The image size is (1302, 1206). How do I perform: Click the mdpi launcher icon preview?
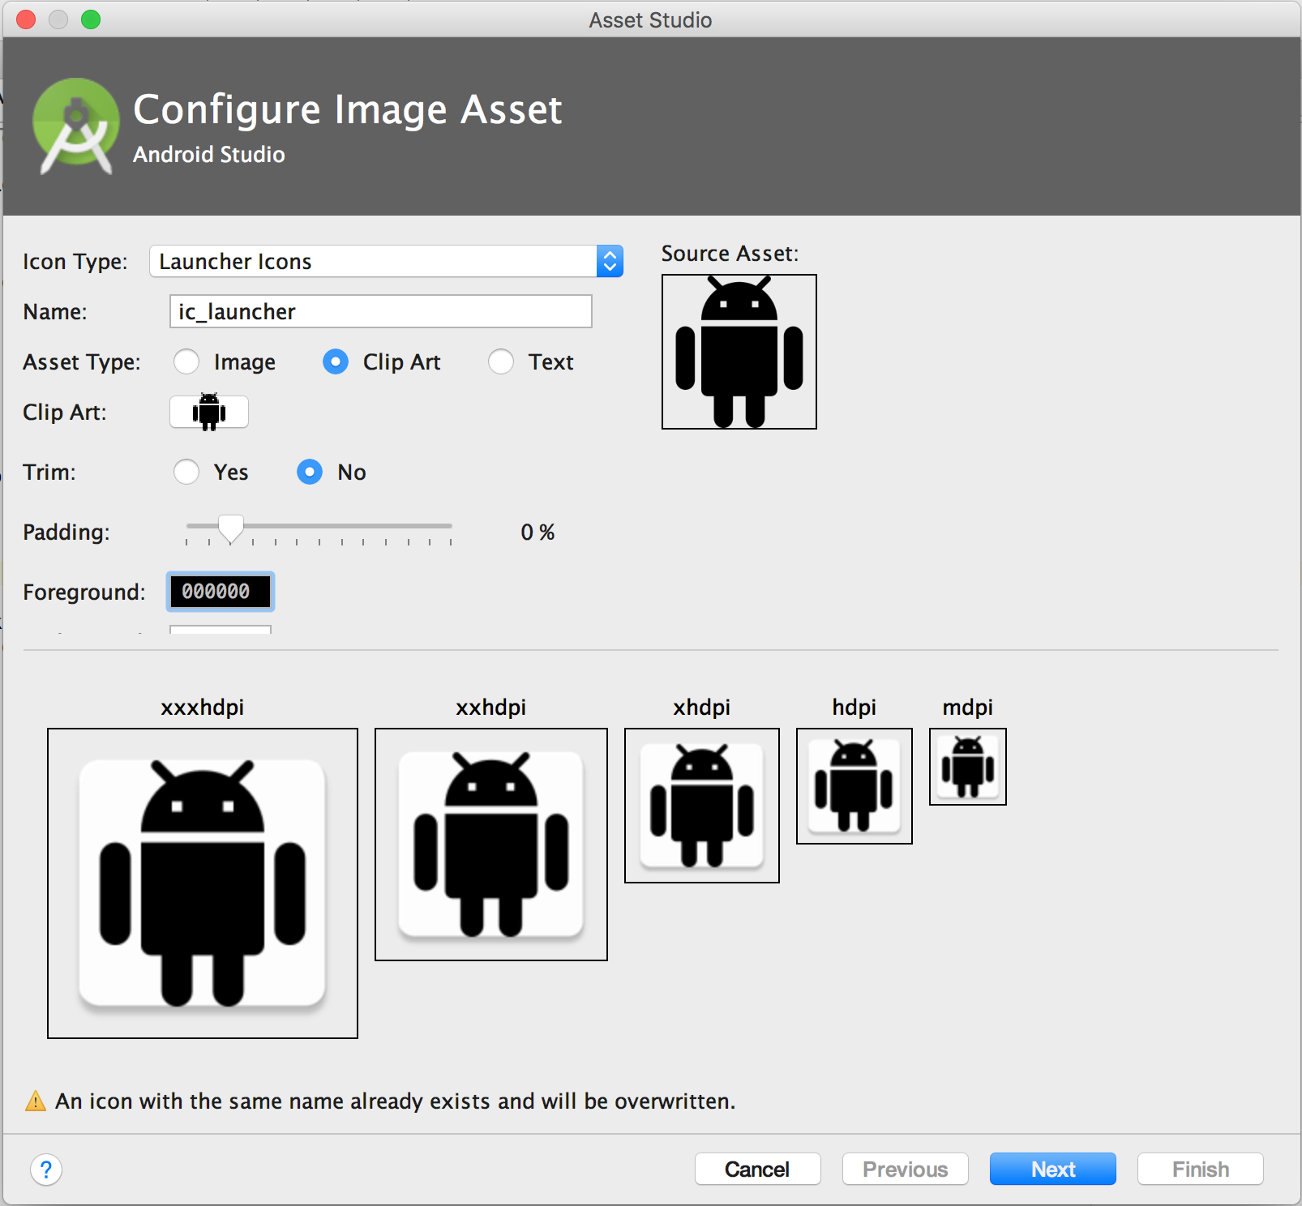pos(967,766)
